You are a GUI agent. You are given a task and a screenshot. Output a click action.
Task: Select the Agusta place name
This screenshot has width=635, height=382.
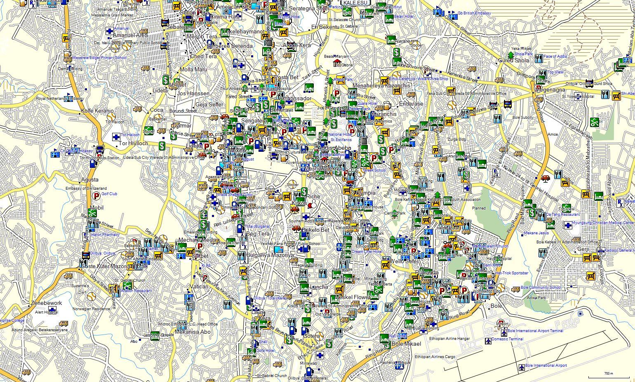pyautogui.click(x=90, y=180)
